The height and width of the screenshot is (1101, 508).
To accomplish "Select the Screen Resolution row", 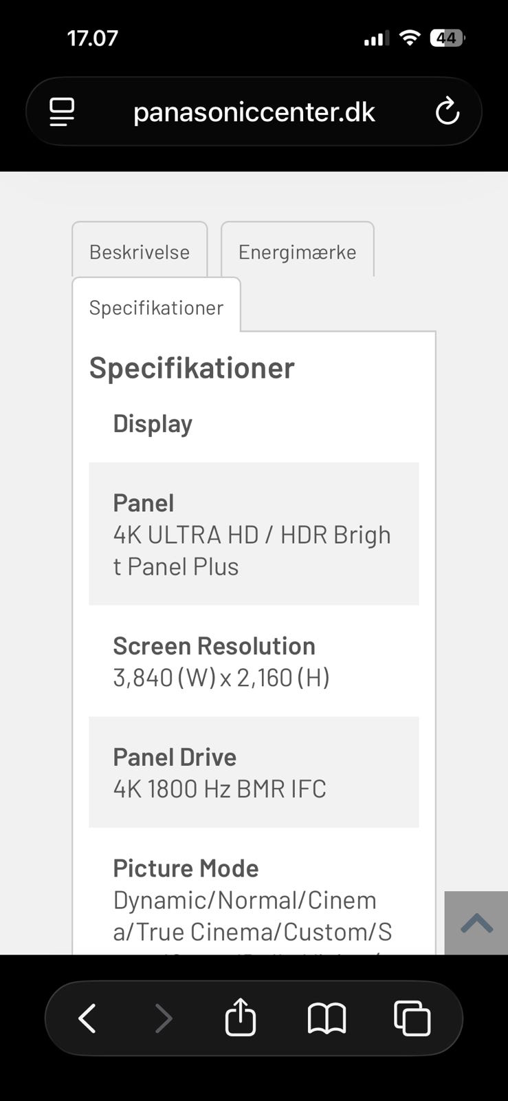I will point(253,661).
